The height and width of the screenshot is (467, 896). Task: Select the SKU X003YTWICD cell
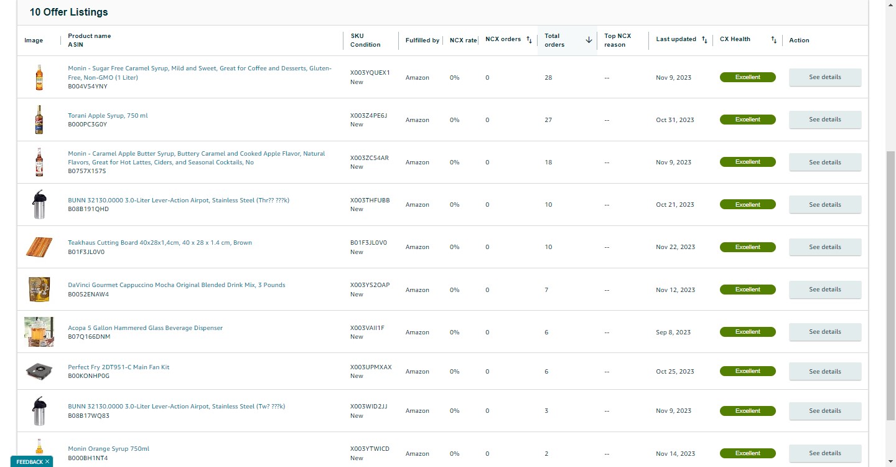[x=370, y=449]
